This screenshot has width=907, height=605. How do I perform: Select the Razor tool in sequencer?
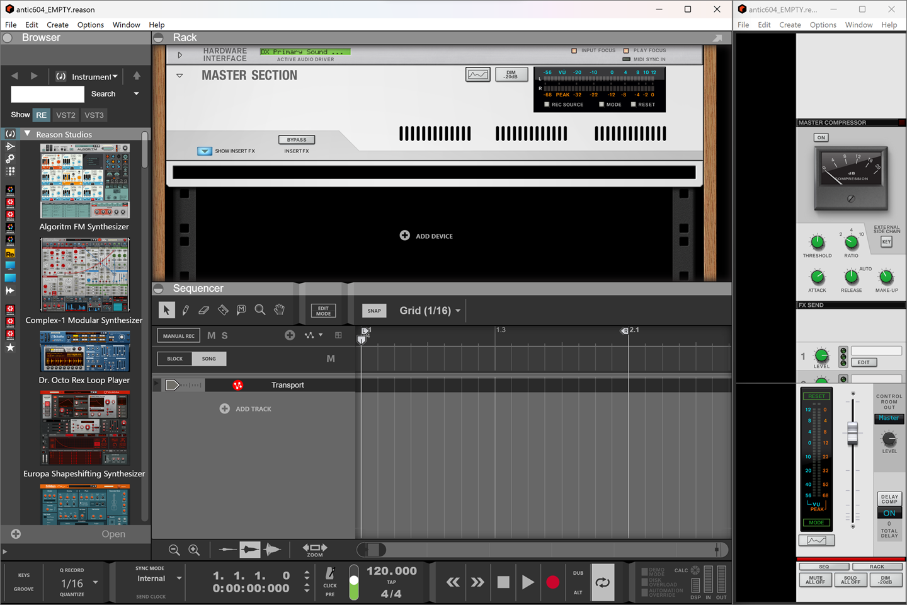point(223,310)
